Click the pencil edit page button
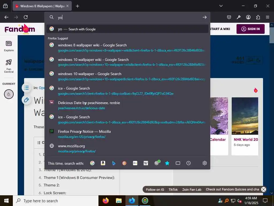This screenshot has height=206, width=274. [26, 100]
